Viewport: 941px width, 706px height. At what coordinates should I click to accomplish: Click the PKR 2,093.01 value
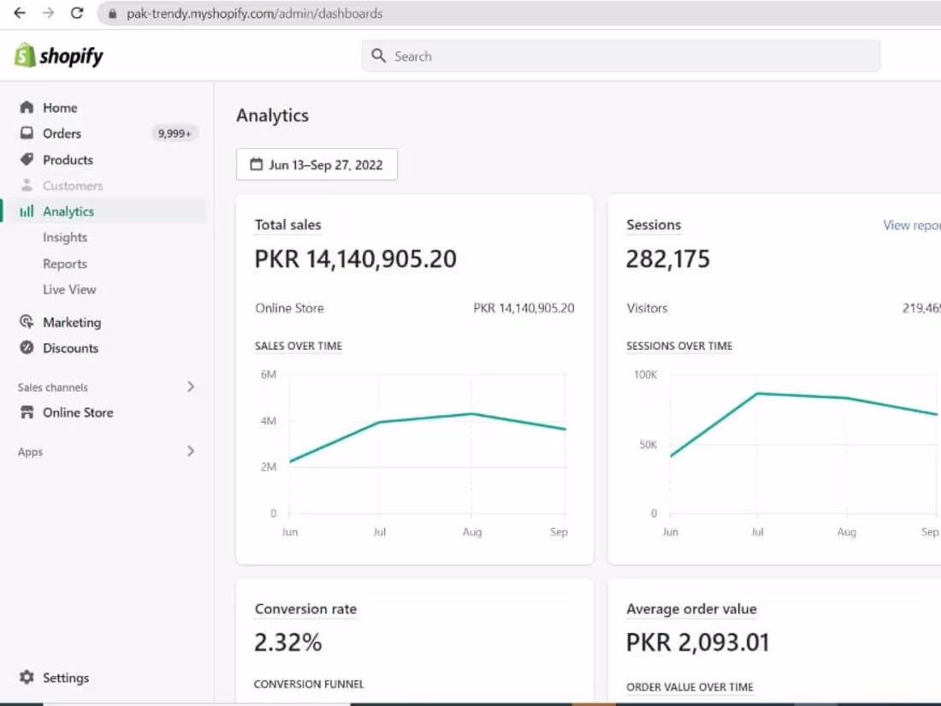point(697,643)
